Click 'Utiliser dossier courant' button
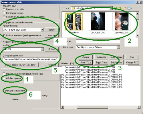This screenshot has height=114, width=143. pos(21,65)
